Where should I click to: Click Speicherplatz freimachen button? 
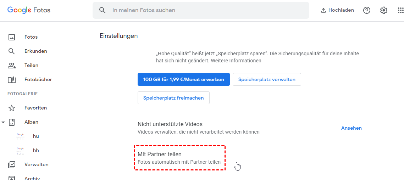(173, 98)
